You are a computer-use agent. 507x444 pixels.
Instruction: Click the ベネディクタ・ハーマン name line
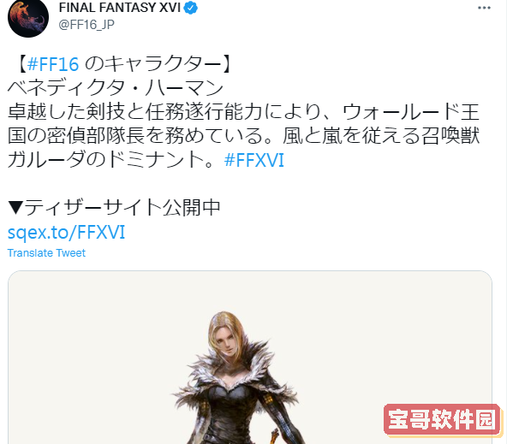tap(116, 88)
